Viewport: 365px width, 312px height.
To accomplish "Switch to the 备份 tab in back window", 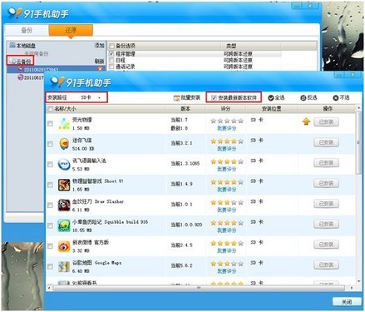I will click(27, 30).
